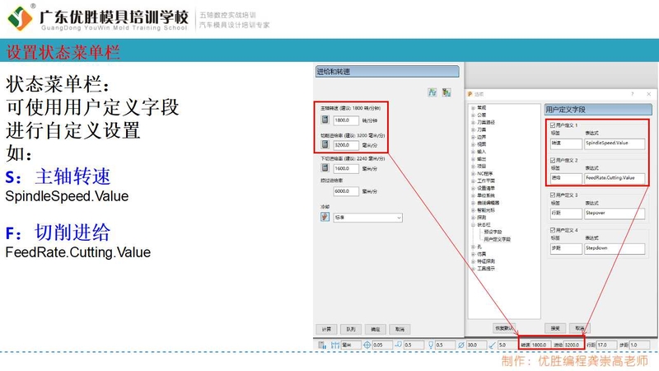Click the status bar tolerance field 0.05

[382, 345]
